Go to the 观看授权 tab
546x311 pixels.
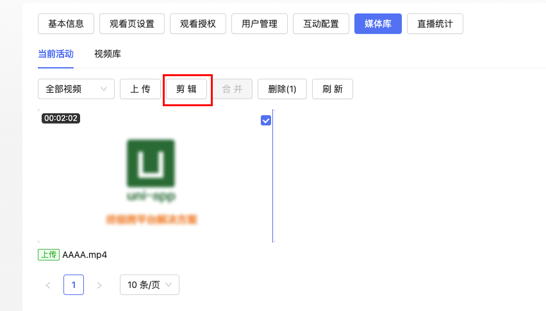[x=198, y=24]
